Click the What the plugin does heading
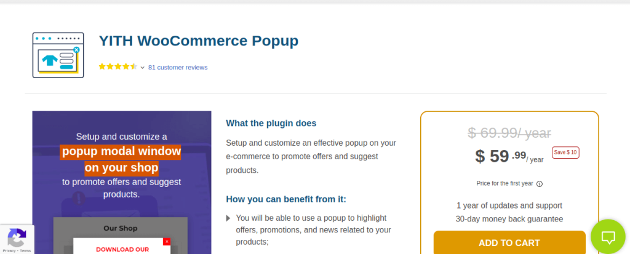Viewport: 630px width, 254px height. [271, 123]
